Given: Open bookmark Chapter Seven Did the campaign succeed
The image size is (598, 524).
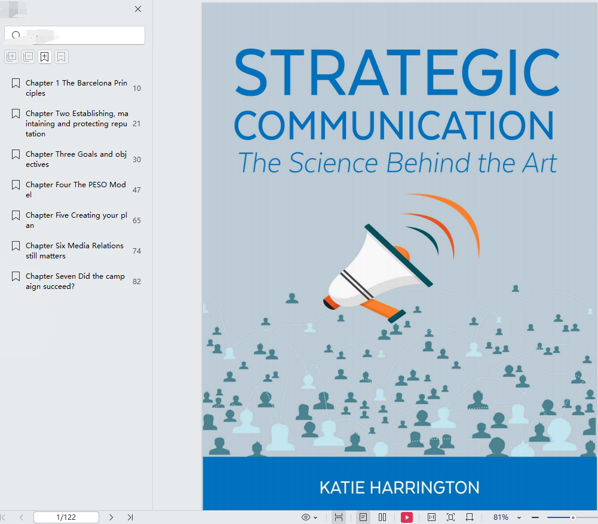Looking at the screenshot, I should (75, 281).
